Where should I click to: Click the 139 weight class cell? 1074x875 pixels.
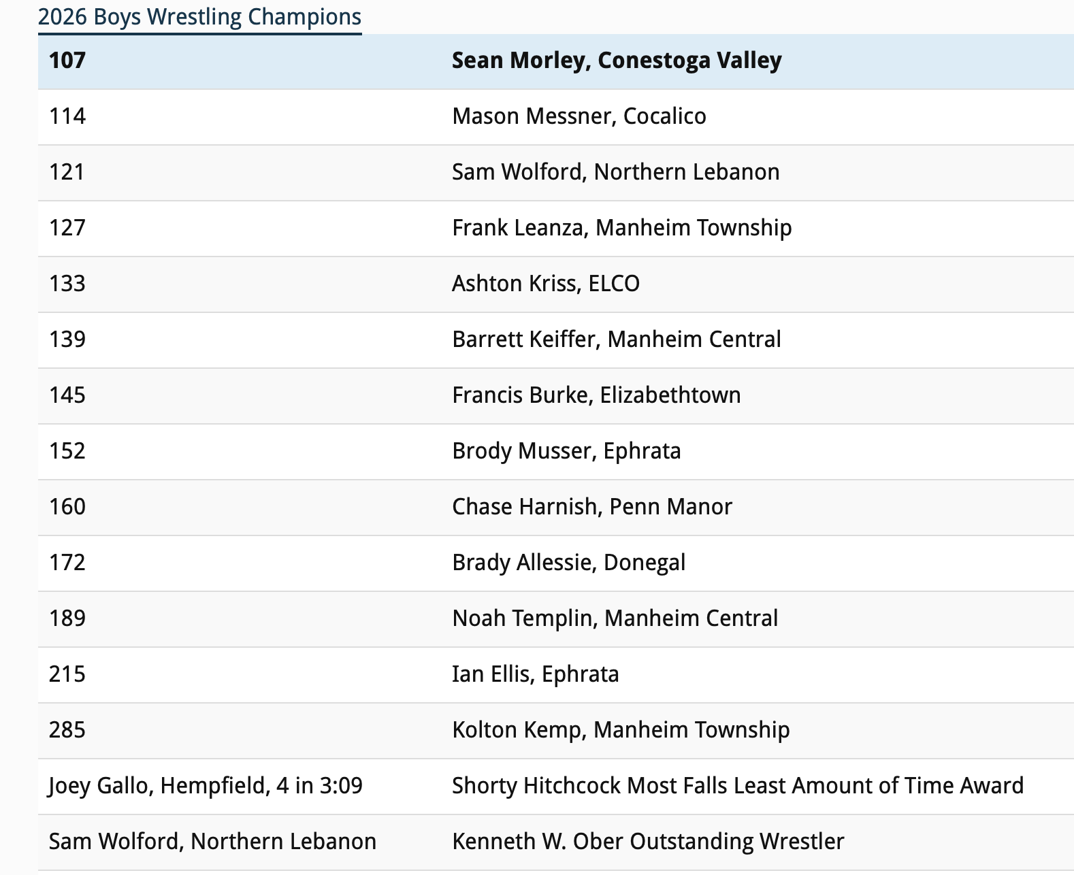pos(67,340)
